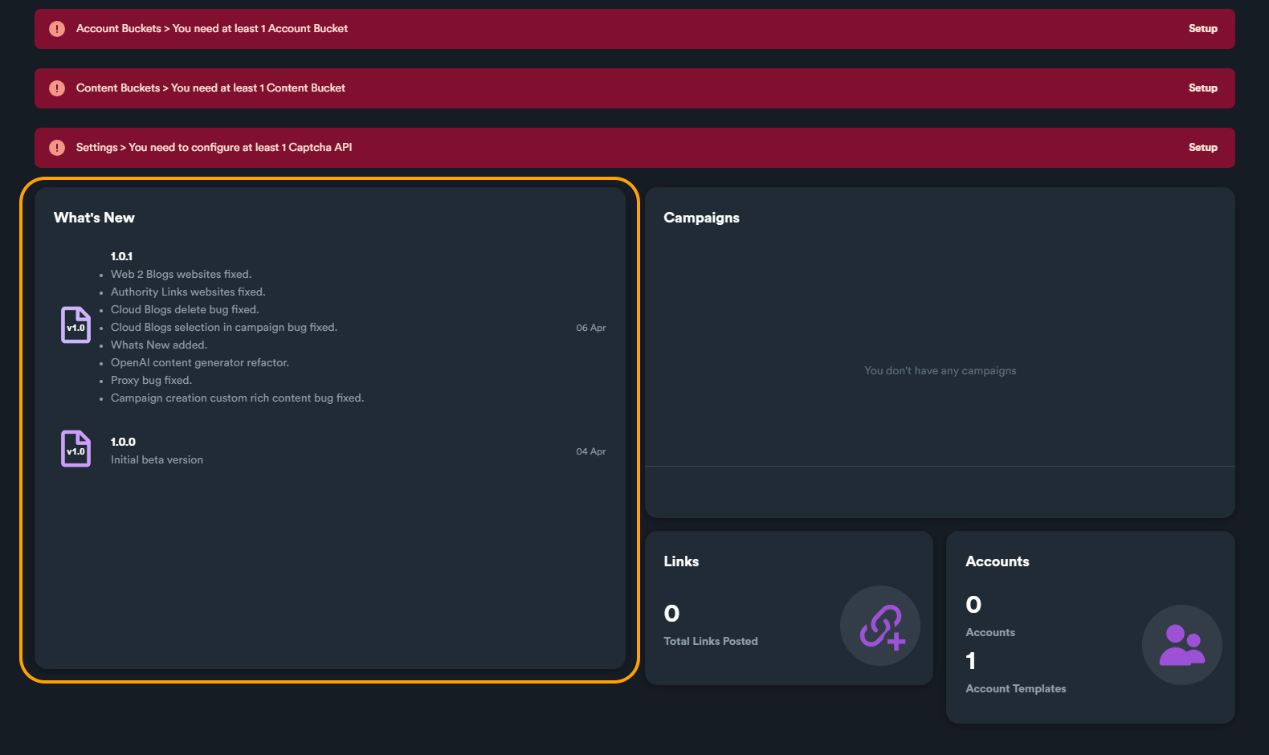The height and width of the screenshot is (755, 1269).
Task: Open Setup for Content Buckets alert
Action: pos(1202,88)
